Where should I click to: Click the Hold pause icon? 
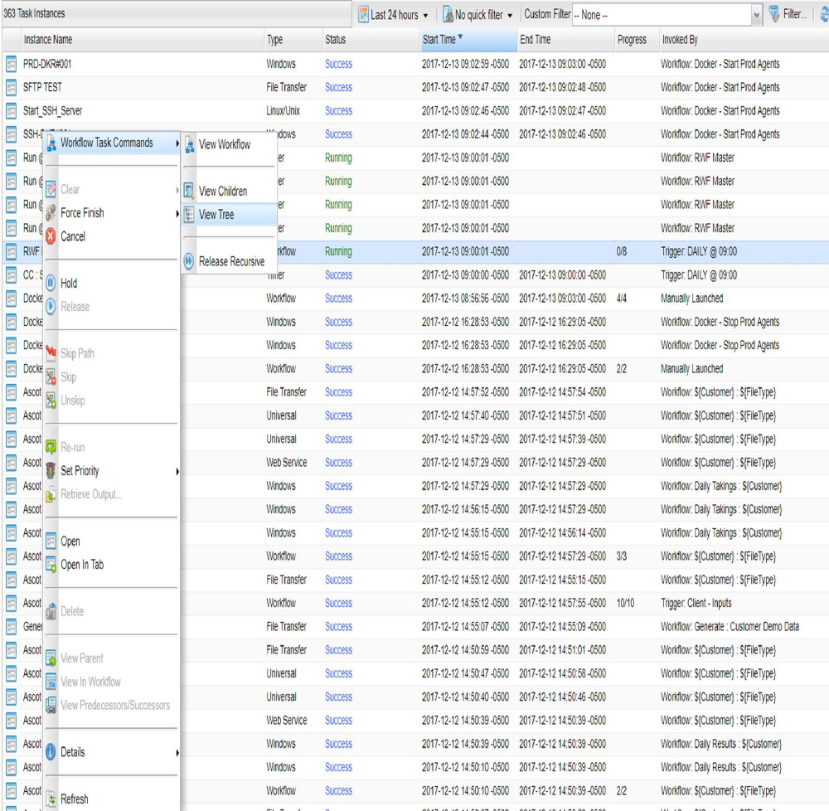click(49, 283)
